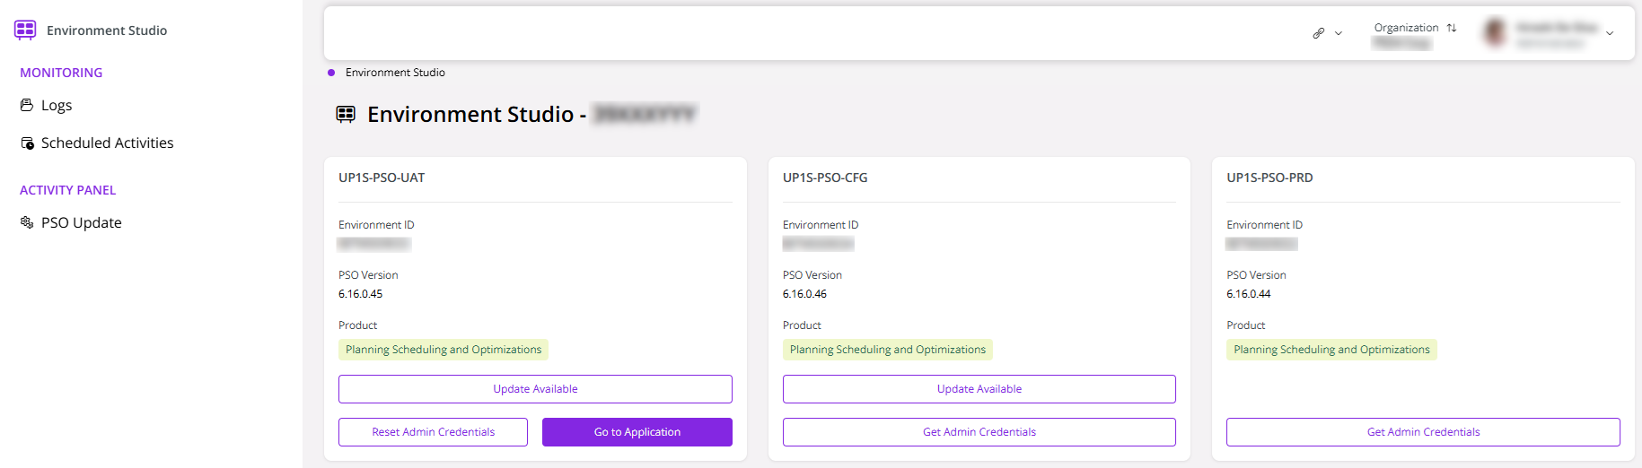This screenshot has height=468, width=1642.
Task: Click the Environment Studio page title icon
Action: 346,114
